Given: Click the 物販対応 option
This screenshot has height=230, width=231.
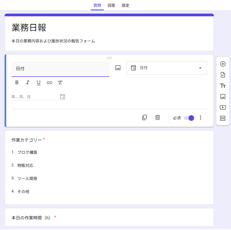Looking at the screenshot, I should [x=25, y=166].
